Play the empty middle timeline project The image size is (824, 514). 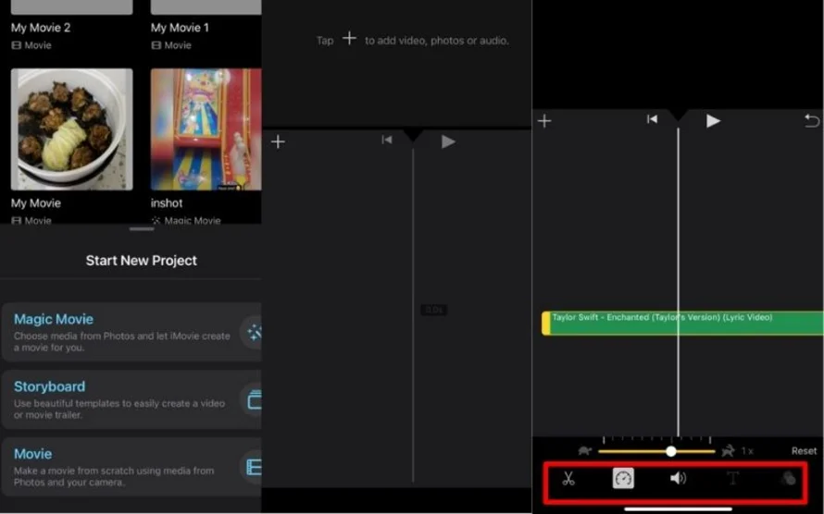coord(448,141)
